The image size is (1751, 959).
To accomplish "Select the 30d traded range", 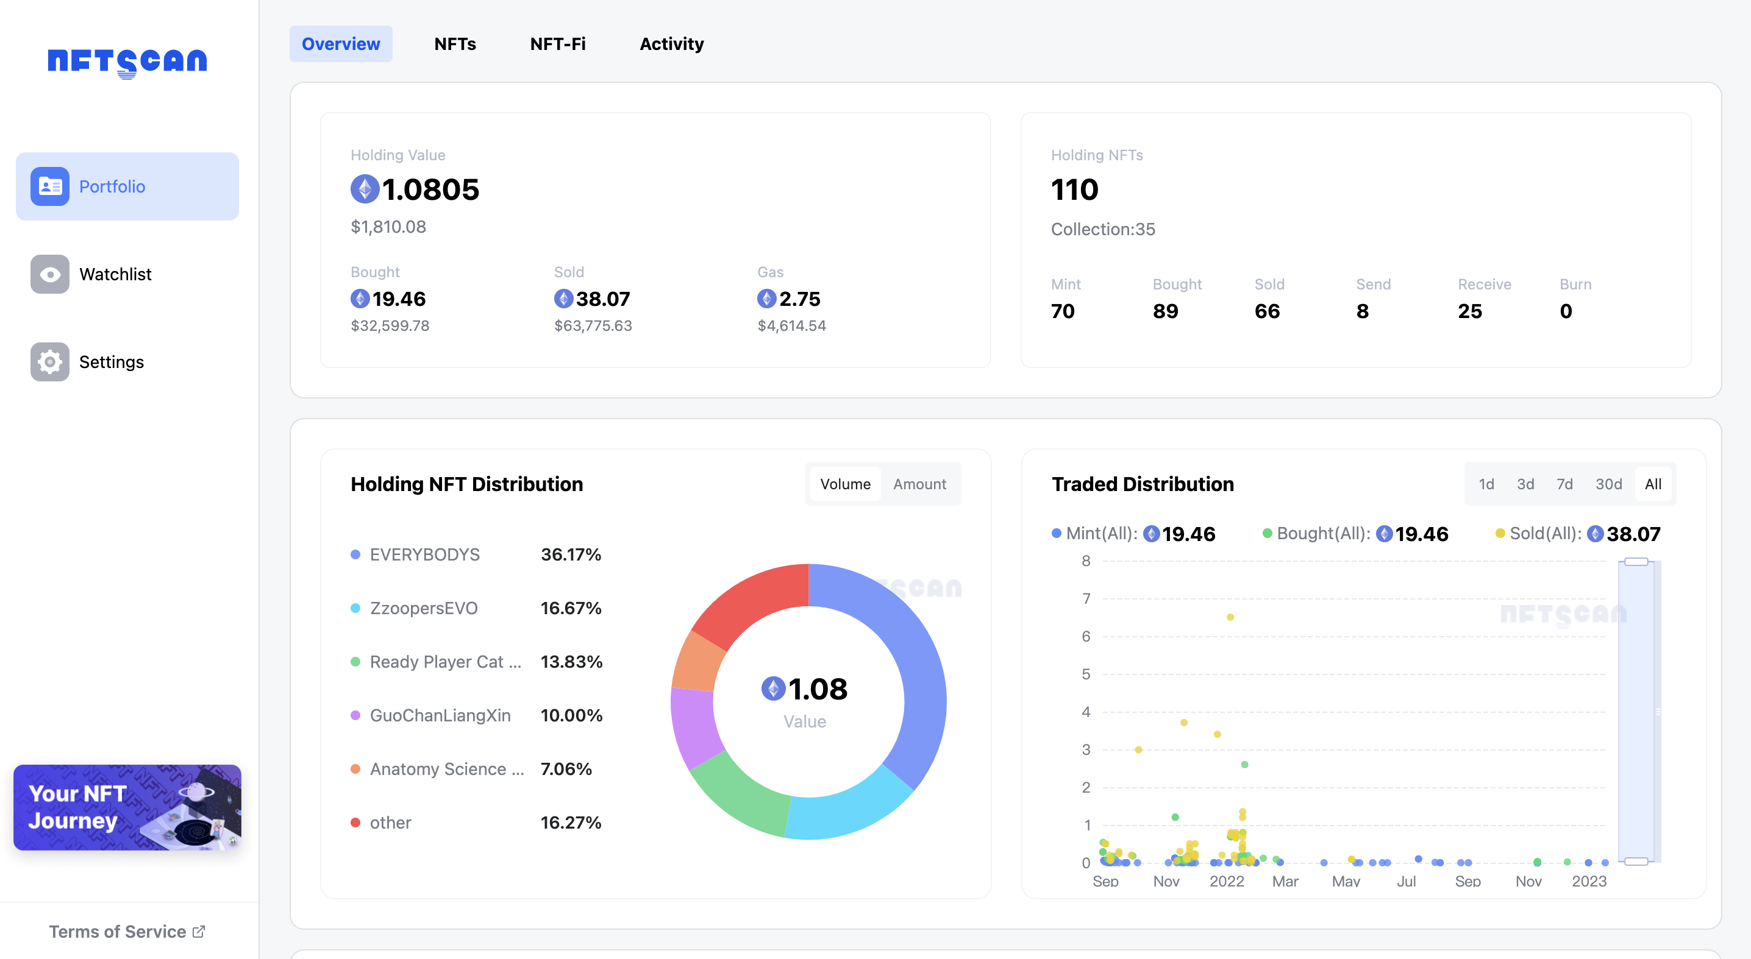I will point(1608,484).
